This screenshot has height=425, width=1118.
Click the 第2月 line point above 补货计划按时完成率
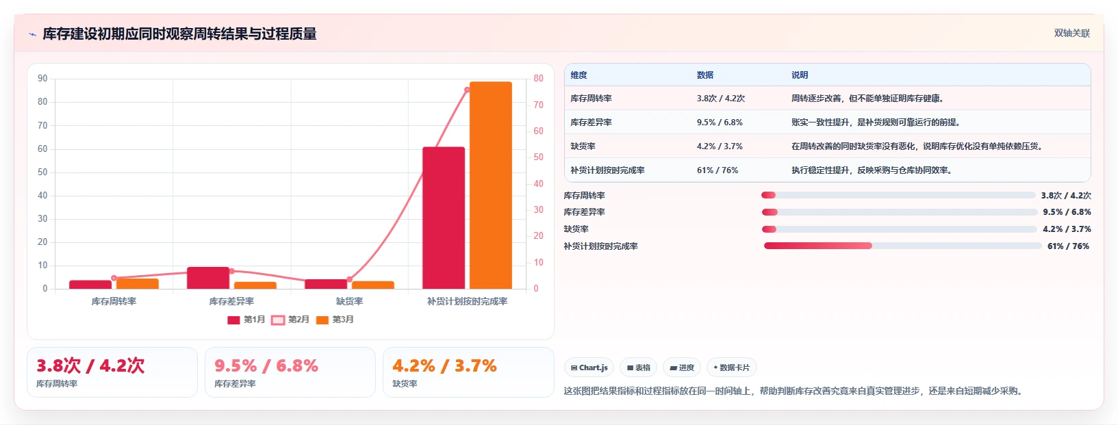coord(468,90)
